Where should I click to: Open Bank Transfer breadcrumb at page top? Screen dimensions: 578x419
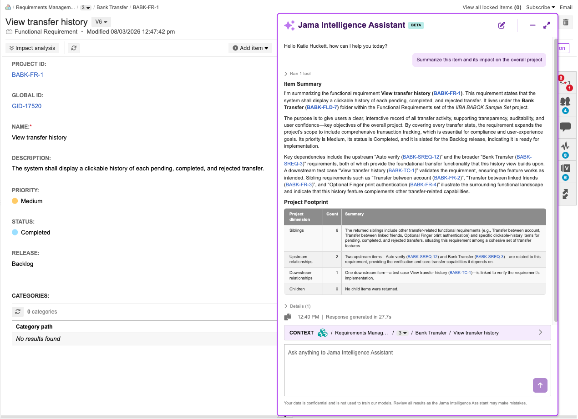click(x=112, y=7)
